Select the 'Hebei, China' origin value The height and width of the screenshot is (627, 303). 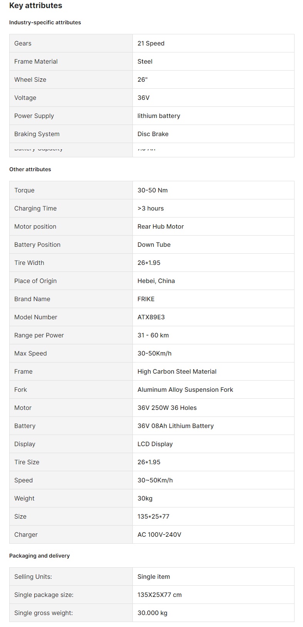pyautogui.click(x=156, y=281)
